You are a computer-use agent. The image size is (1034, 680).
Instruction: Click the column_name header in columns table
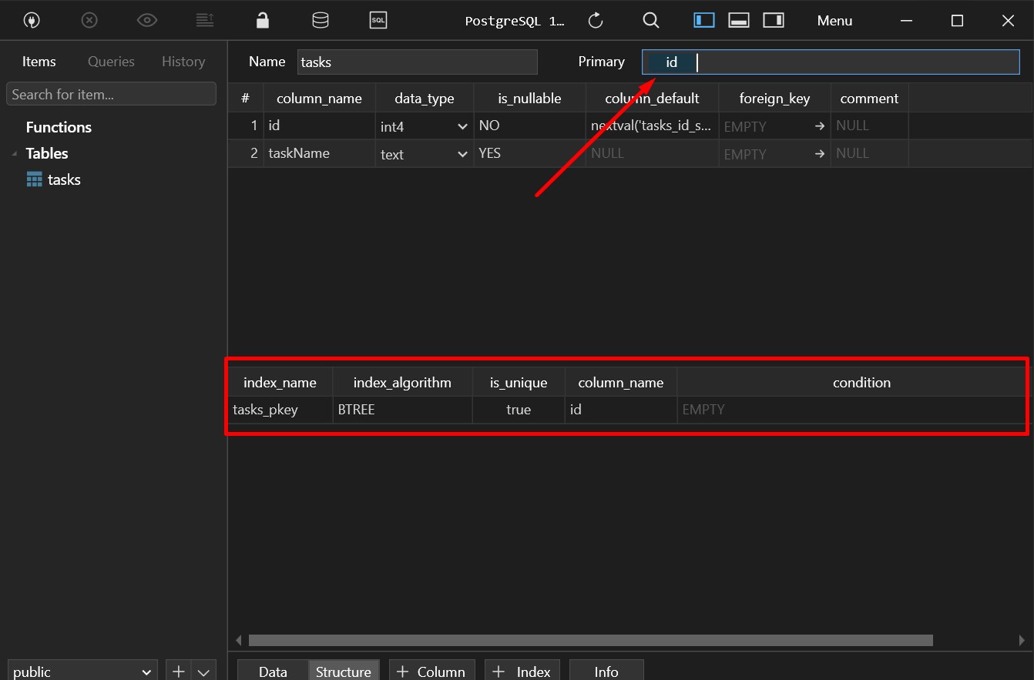coord(319,99)
